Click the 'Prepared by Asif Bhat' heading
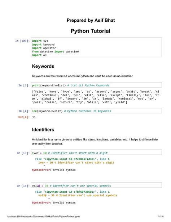Viewport: 171px width, 222px height. click(91, 20)
